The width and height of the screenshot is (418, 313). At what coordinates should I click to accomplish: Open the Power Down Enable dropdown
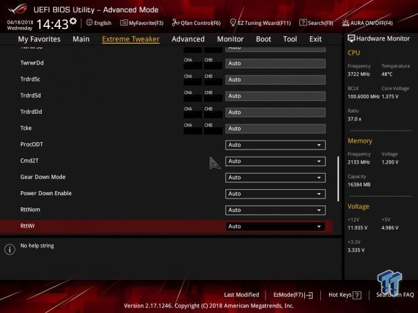coord(275,194)
